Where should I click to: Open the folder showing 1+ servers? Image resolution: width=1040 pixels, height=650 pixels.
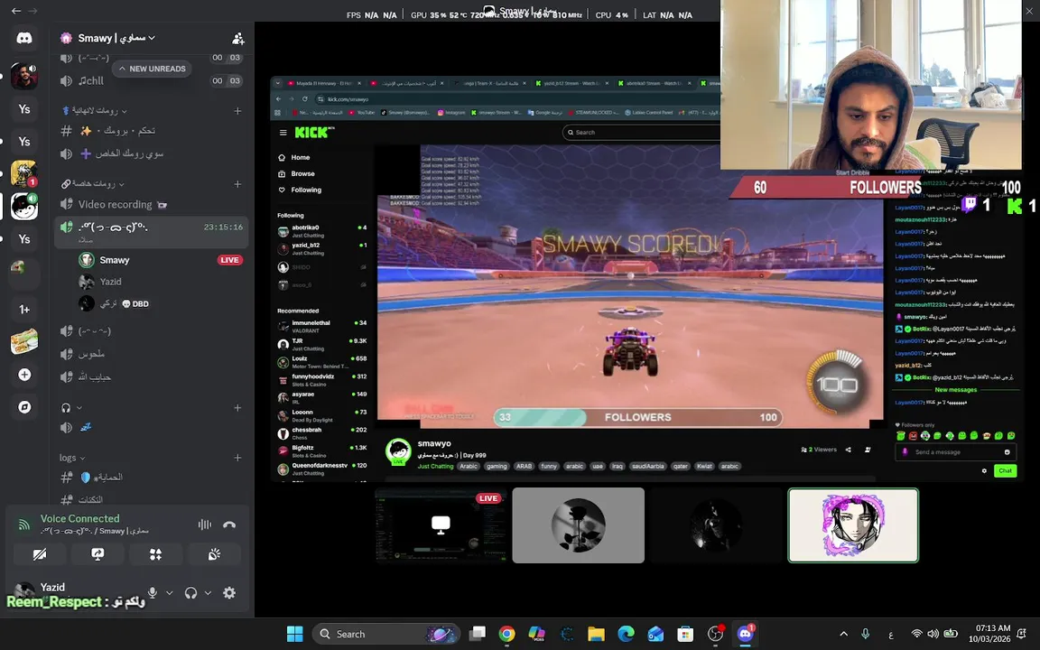(x=24, y=309)
